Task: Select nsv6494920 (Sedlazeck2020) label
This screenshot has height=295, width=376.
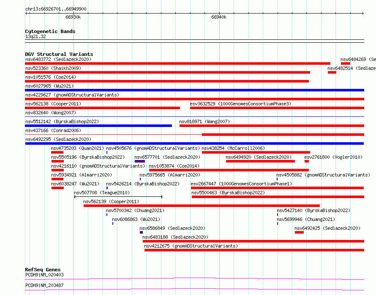Action: [x=259, y=157]
